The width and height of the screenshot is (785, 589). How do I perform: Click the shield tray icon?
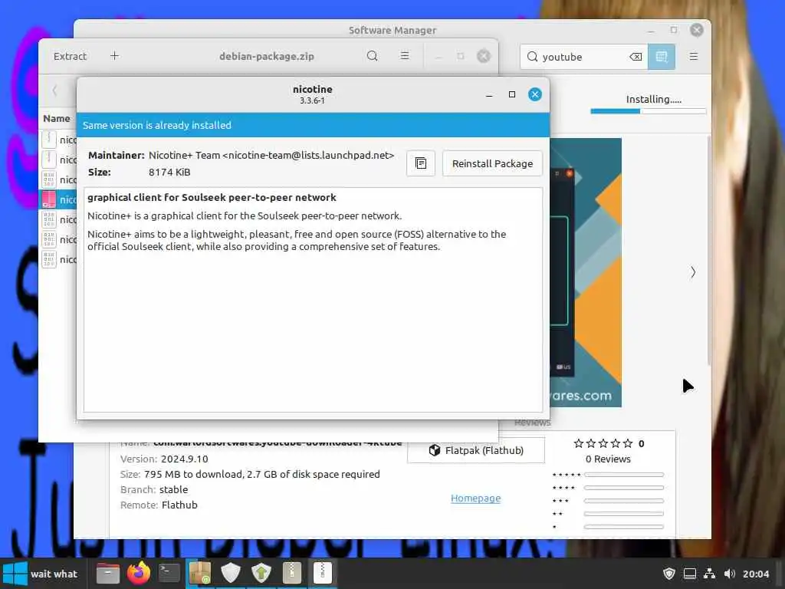[669, 574]
